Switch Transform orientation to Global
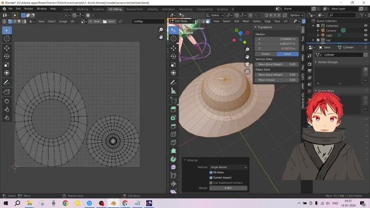 pos(266,54)
